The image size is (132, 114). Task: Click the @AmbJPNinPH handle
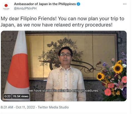click(25, 8)
